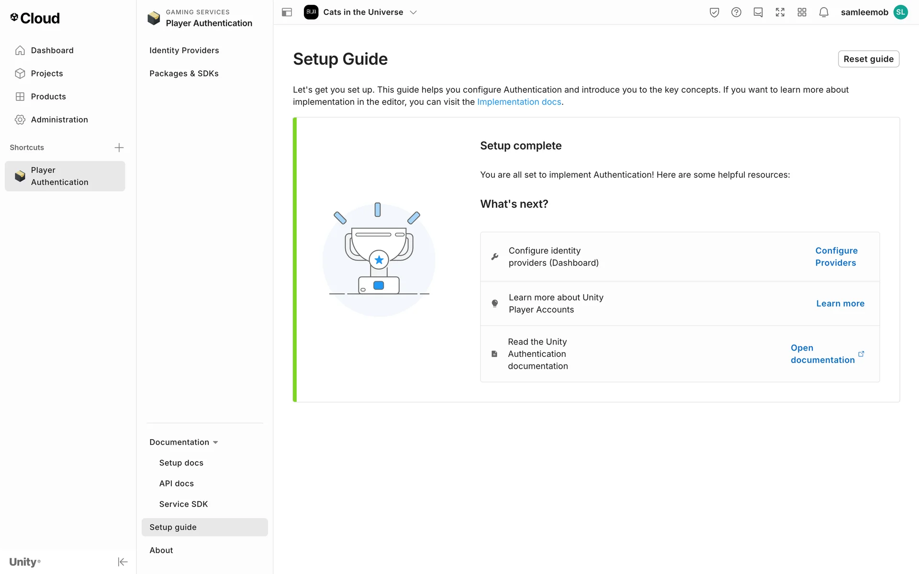Open the help question mark icon
This screenshot has height=574, width=919.
click(736, 12)
